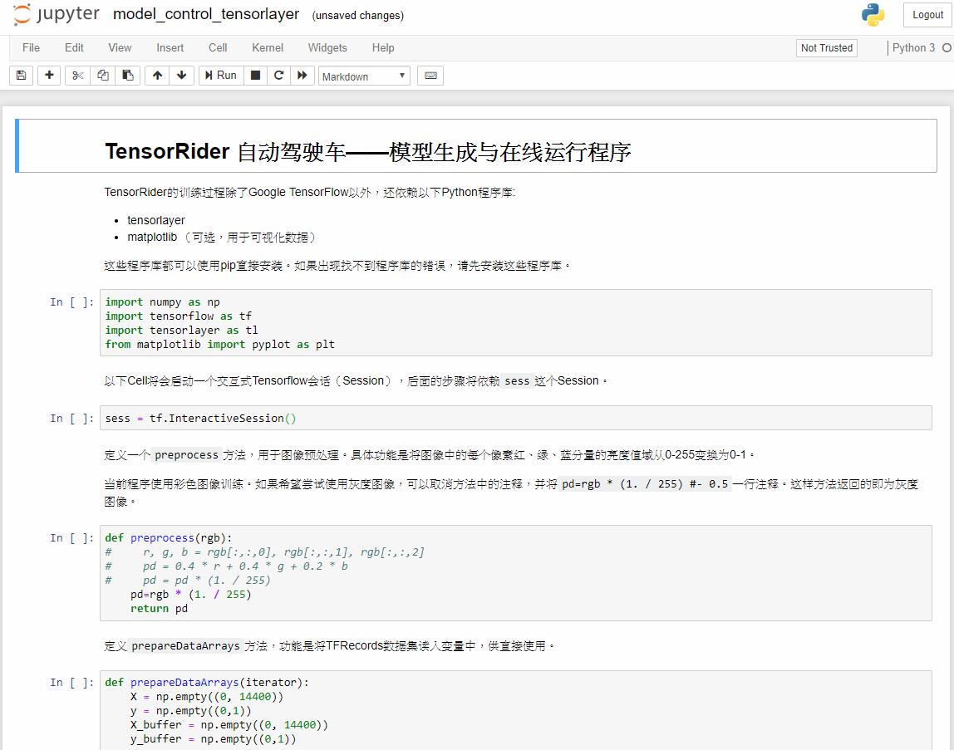Viewport: 954px width, 750px height.
Task: Click the In [ ] prompt of prepareDataArrays cell
Action: click(71, 683)
